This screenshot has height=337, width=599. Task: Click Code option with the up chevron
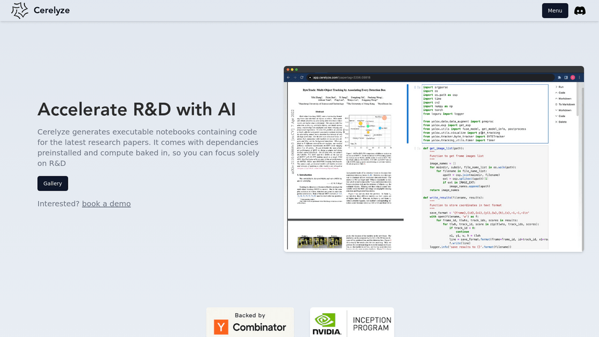(556, 93)
